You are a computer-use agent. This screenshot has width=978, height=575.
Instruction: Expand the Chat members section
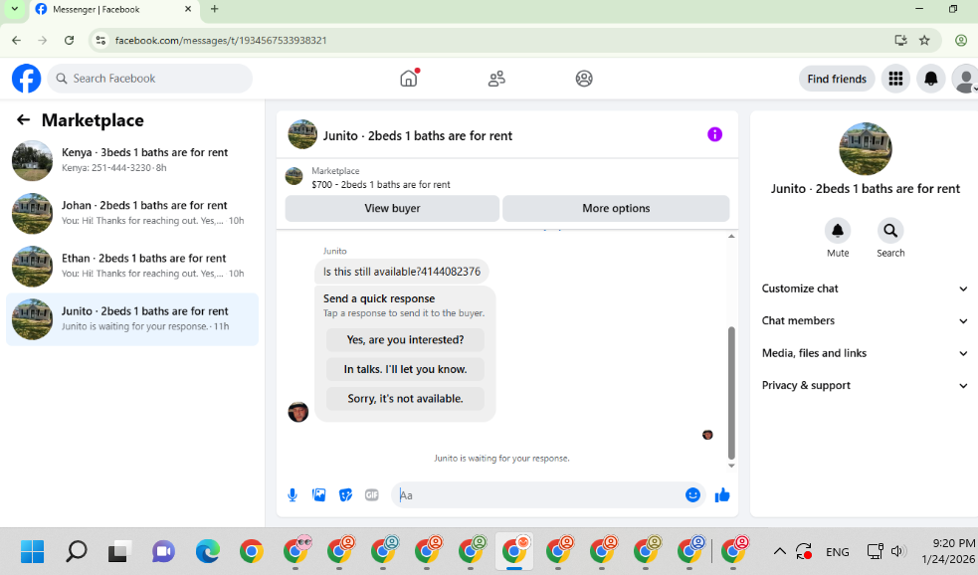coord(865,320)
